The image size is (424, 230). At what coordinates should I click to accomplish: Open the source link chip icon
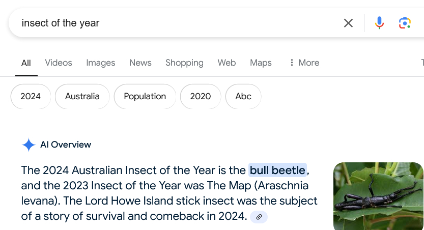259,217
